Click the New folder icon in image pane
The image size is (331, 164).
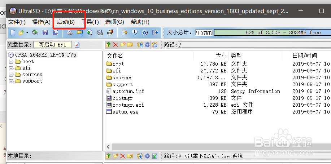[x=123, y=44]
